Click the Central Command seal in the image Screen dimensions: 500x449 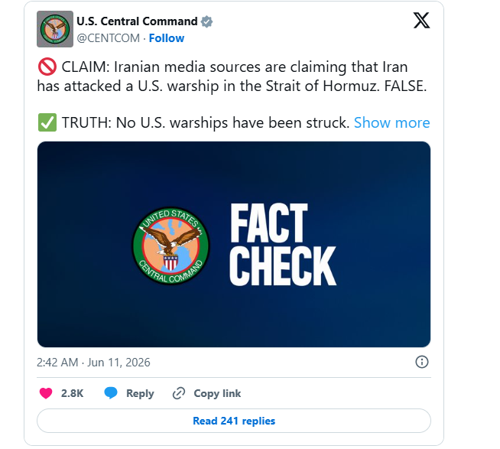pyautogui.click(x=171, y=246)
